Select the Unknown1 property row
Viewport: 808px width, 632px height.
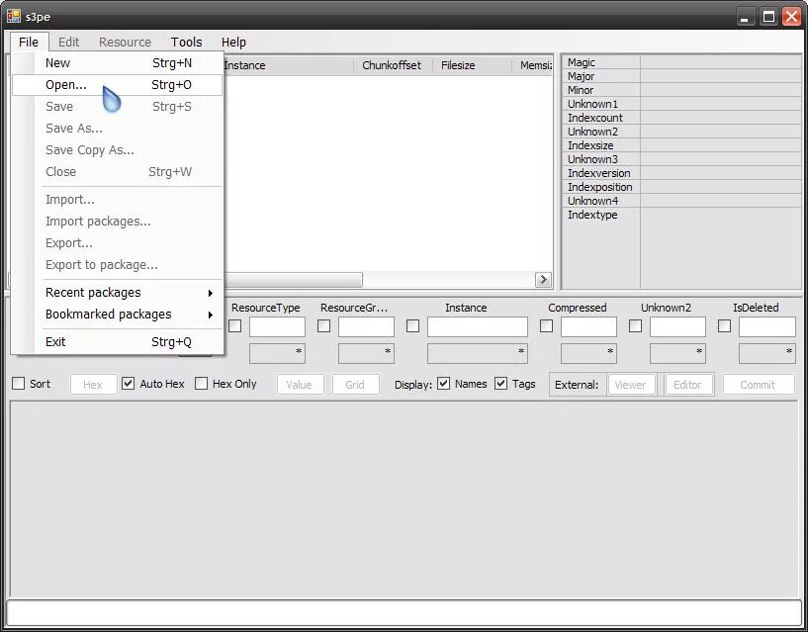point(681,104)
